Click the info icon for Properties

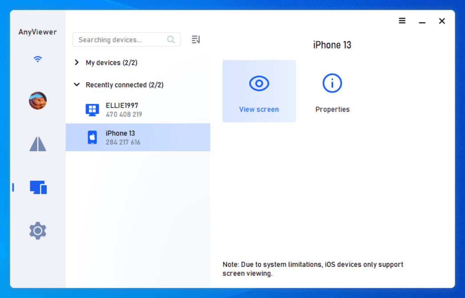(x=332, y=83)
